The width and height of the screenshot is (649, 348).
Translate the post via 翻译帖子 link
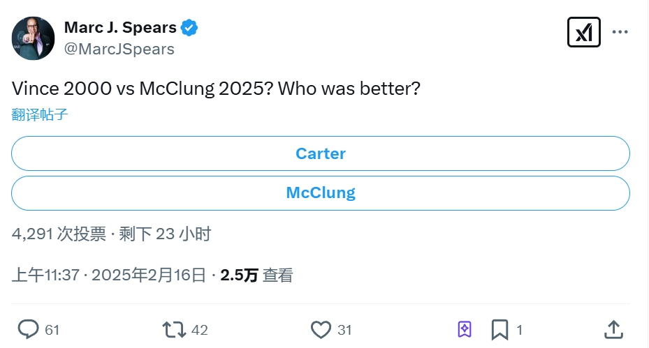pyautogui.click(x=40, y=115)
